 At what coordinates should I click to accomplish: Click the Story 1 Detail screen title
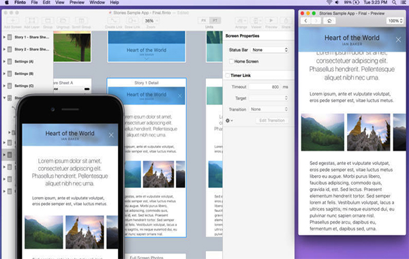(x=147, y=83)
